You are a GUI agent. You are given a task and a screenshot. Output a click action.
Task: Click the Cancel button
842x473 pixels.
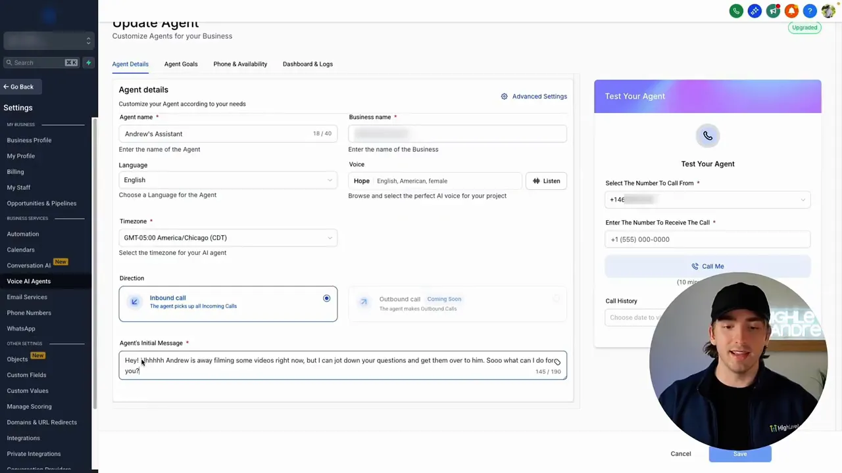pos(681,454)
